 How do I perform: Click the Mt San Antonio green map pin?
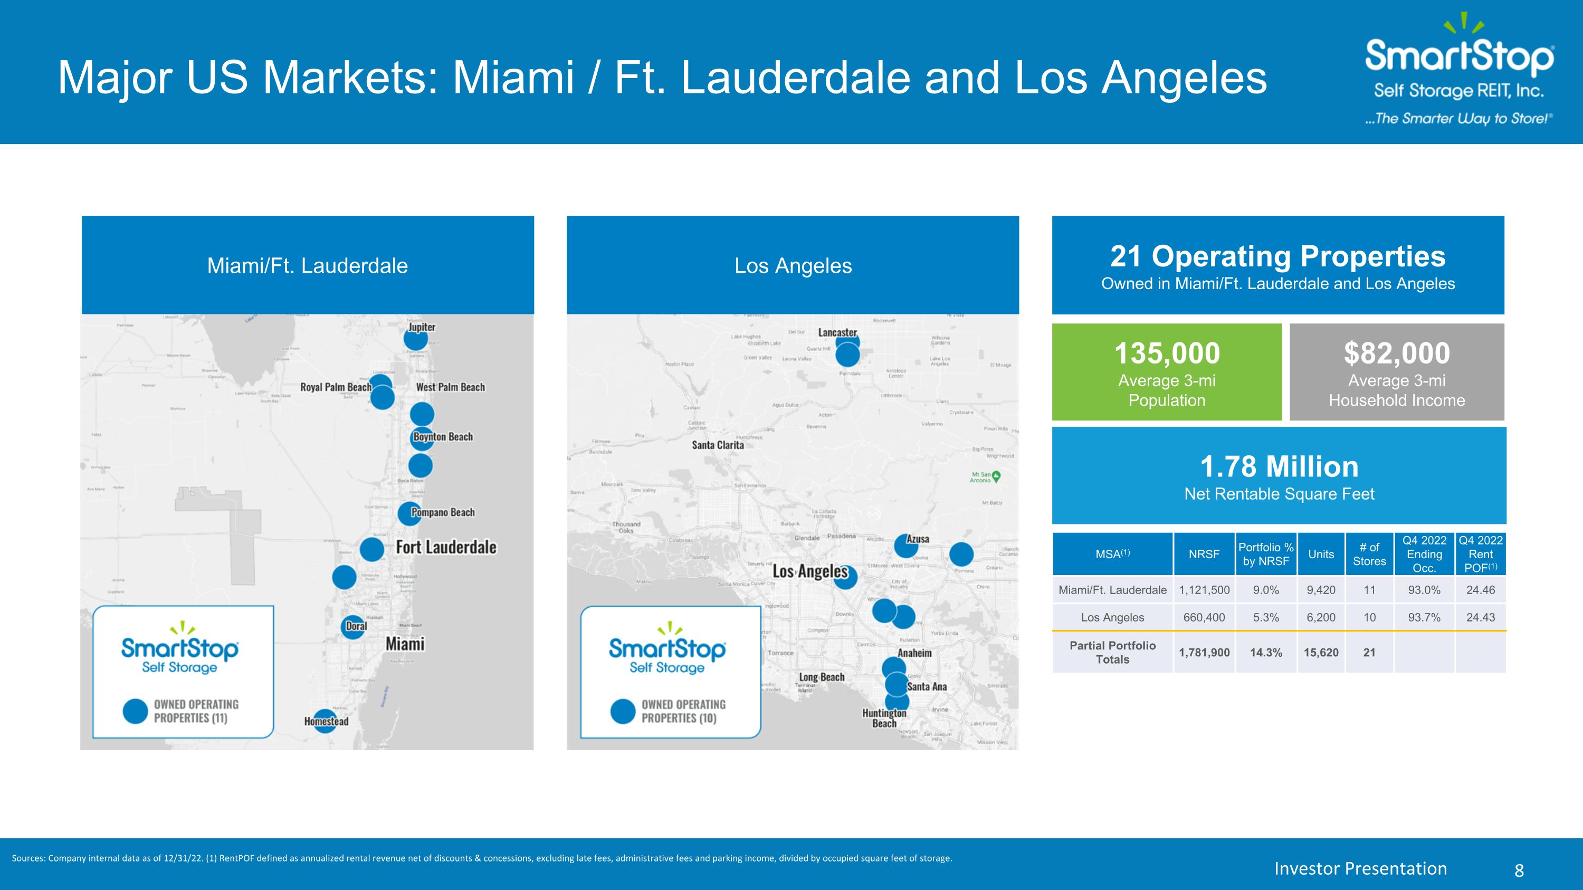(996, 476)
